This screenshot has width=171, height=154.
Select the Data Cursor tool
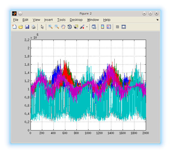76,27
